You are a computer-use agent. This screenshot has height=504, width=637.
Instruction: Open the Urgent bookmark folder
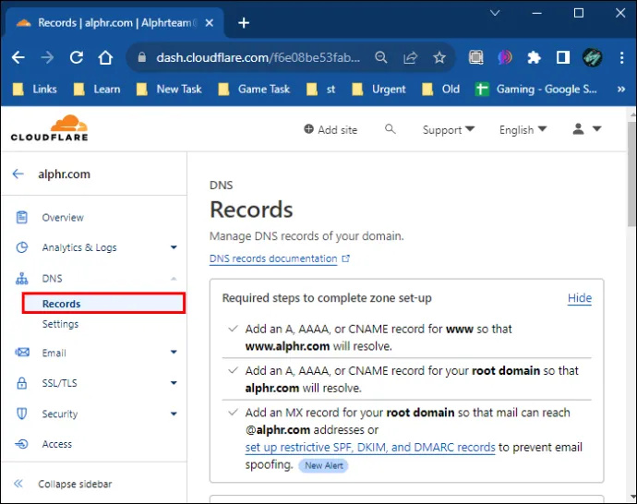tap(379, 89)
